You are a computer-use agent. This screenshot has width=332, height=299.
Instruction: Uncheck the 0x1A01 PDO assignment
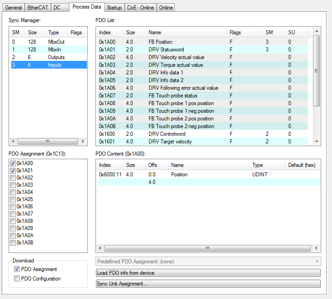click(x=13, y=170)
